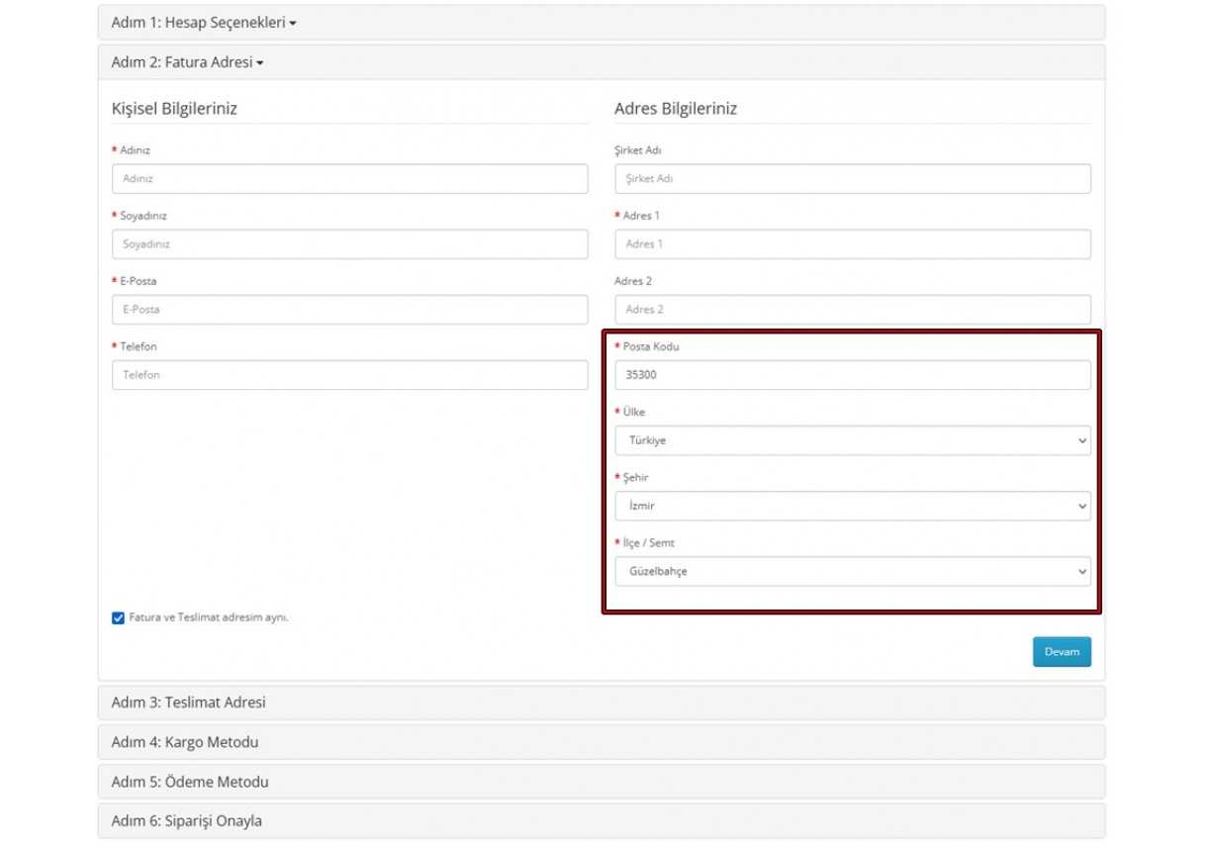Click the Adres 2 input field
This screenshot has height=848, width=1214.
[x=851, y=309]
